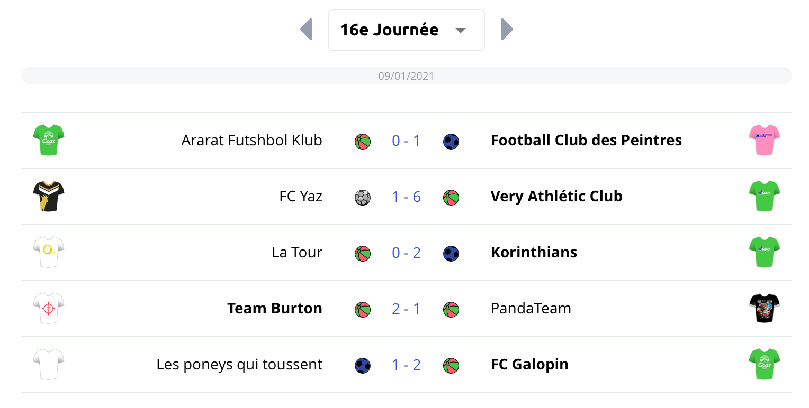This screenshot has width=809, height=408.
Task: Click FC Yaz black and gold jersey
Action: coord(48,196)
